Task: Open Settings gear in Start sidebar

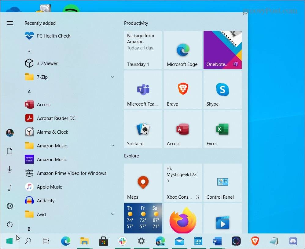Action: tap(10, 206)
